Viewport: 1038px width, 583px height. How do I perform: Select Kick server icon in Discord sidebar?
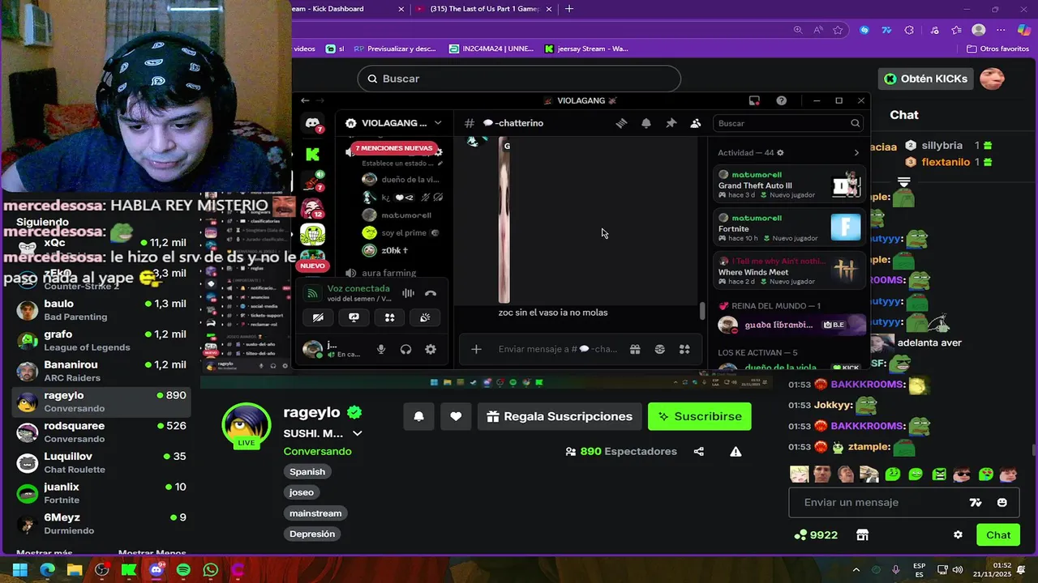click(312, 154)
